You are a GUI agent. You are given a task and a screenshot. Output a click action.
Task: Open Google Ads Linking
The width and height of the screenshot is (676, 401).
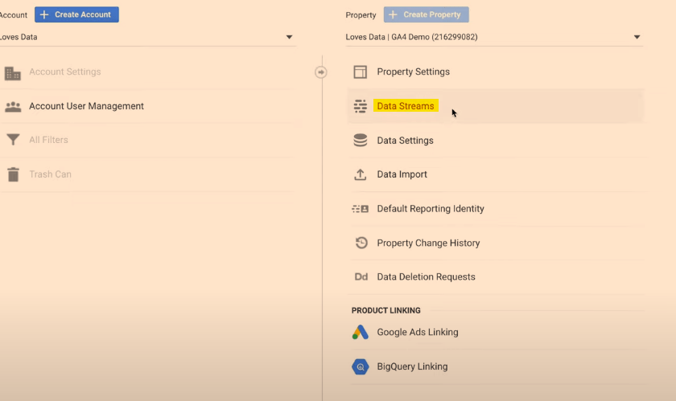coord(418,332)
